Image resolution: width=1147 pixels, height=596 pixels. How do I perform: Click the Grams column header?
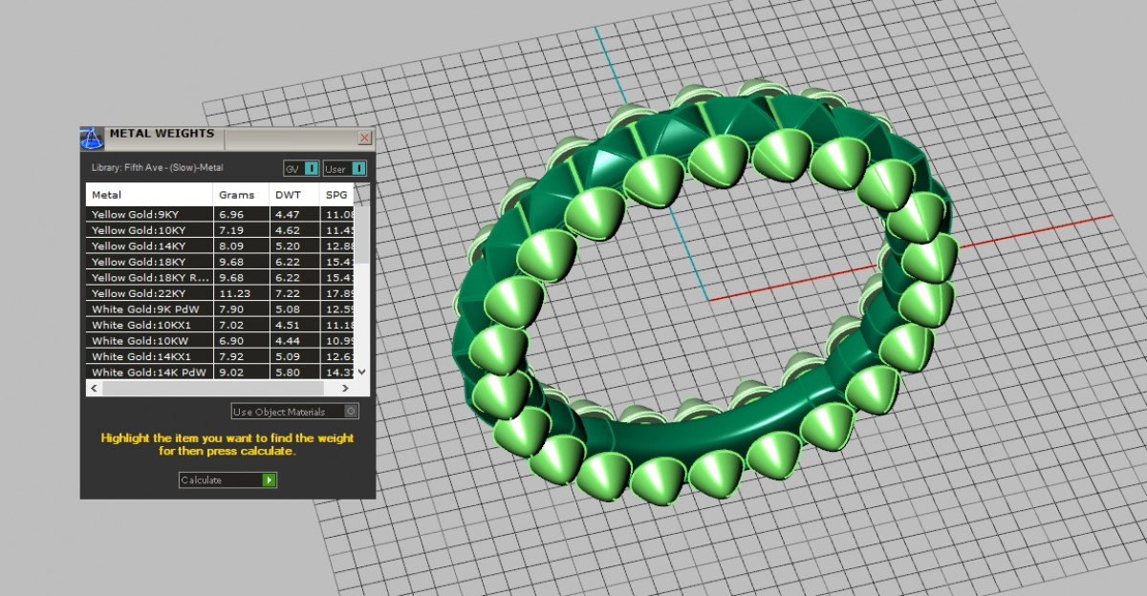tap(237, 195)
